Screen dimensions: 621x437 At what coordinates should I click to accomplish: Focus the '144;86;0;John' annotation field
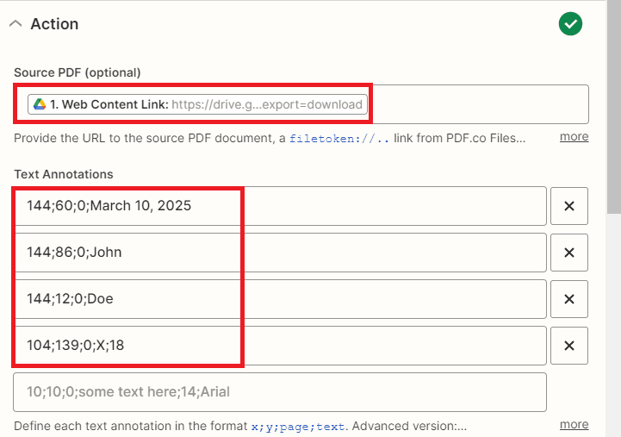[x=280, y=253]
